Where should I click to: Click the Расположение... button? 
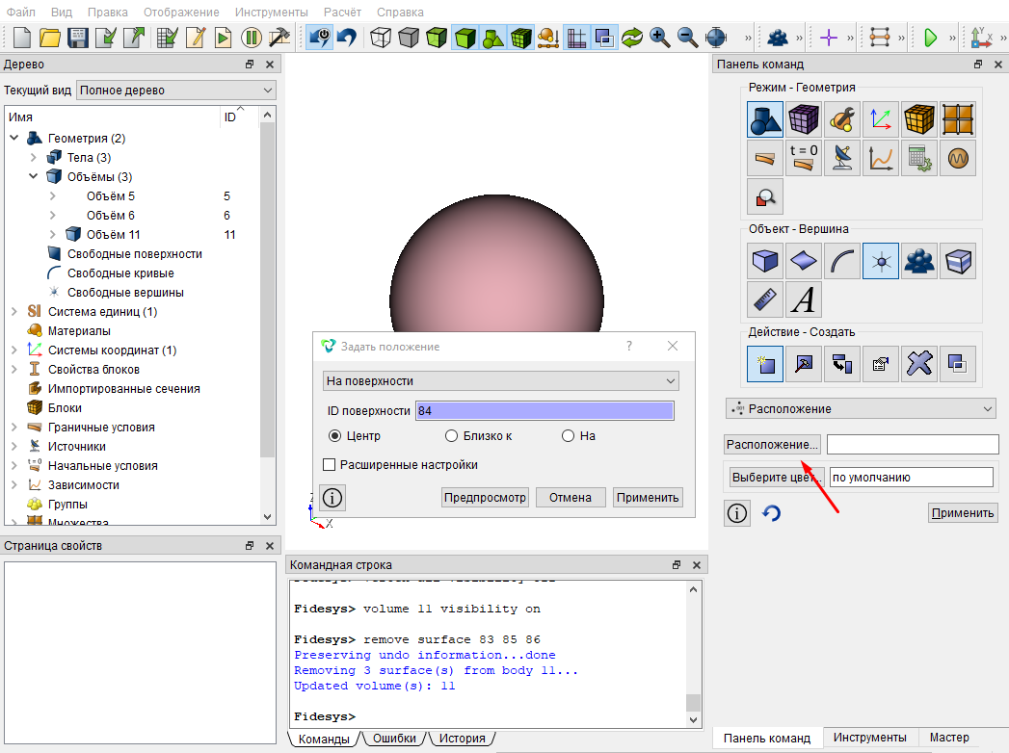[772, 444]
